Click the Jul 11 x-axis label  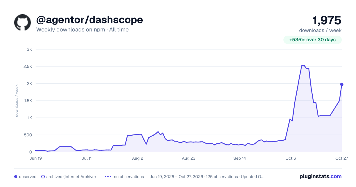(87, 158)
